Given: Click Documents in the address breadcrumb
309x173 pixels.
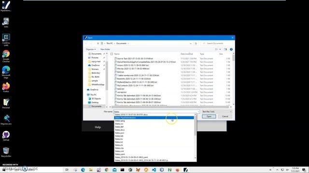Looking at the screenshot, I should pyautogui.click(x=121, y=43).
